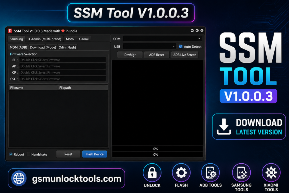Select the MDM (ADB) sub-tab
The height and width of the screenshot is (193, 289).
point(18,47)
